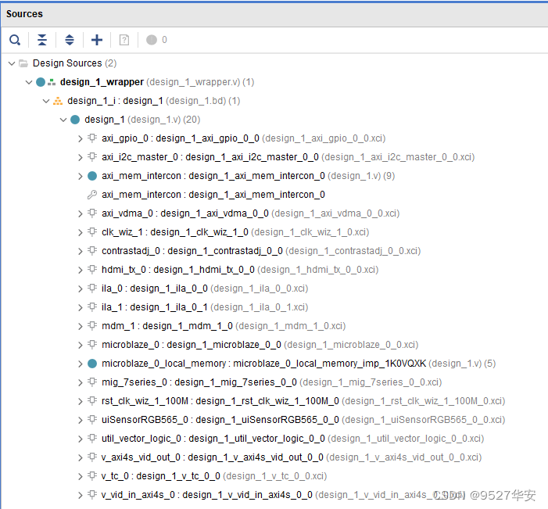The height and width of the screenshot is (509, 548).
Task: Expand the v_axi4s_vid_out_0 entry
Action: [x=80, y=458]
